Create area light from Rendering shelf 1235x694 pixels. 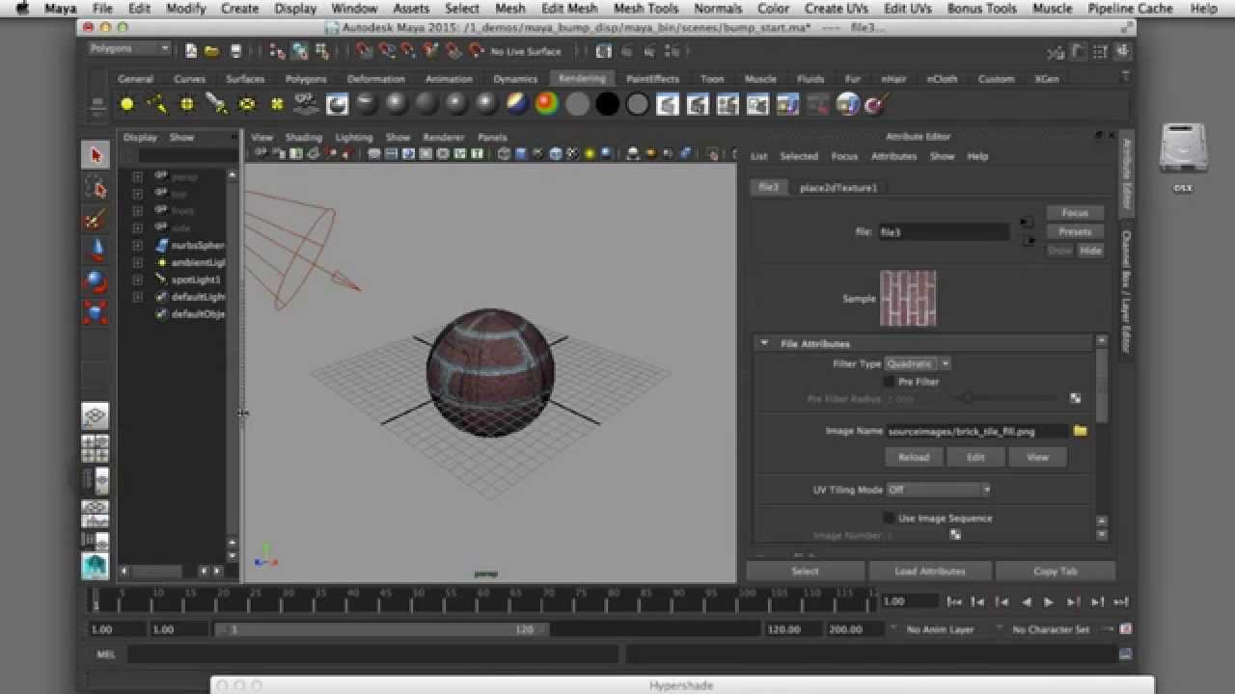click(x=246, y=104)
